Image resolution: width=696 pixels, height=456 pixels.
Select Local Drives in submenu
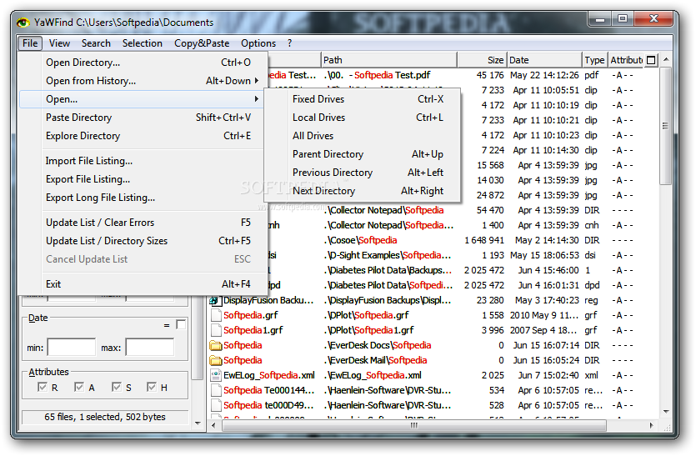pyautogui.click(x=363, y=118)
